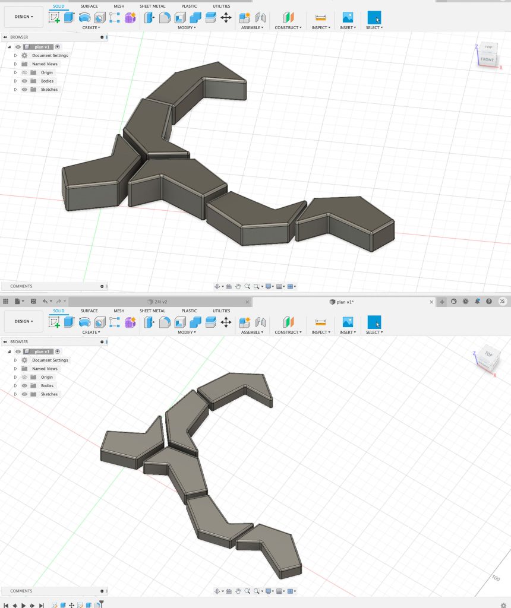Viewport: 511px width, 608px height.
Task: Pick Revolve tool in upper window toolbar
Action: point(84,17)
